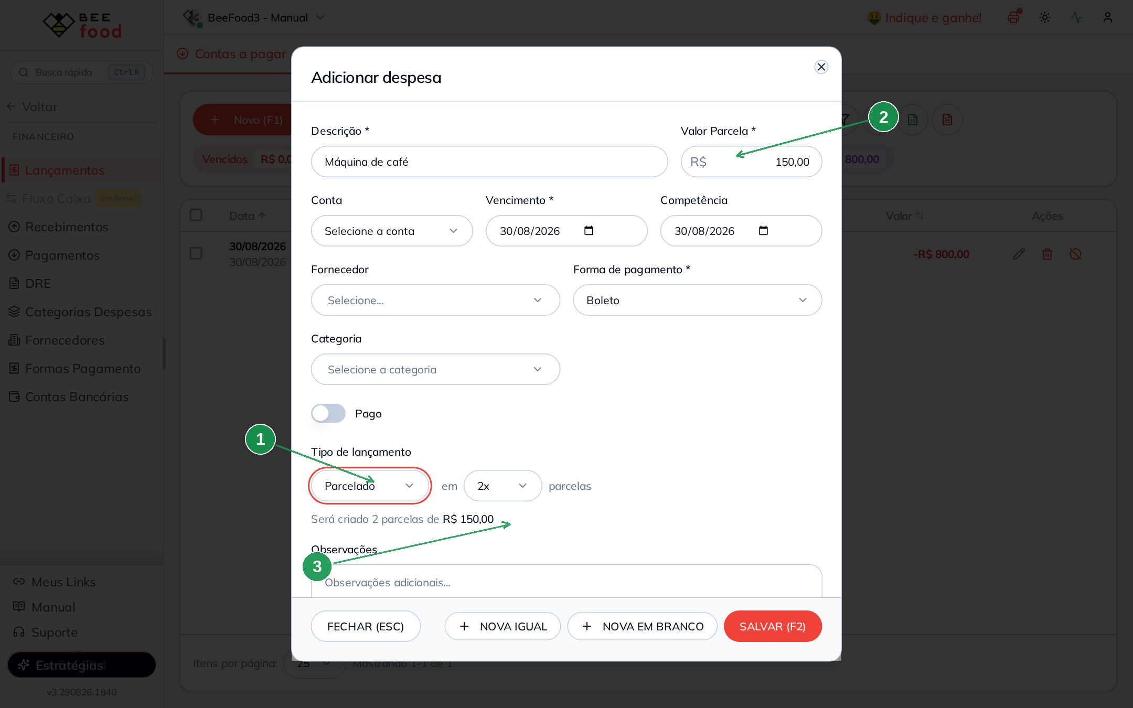Open Vencimento calendar picker icon
Screen dimensions: 1133x708
pyautogui.click(x=589, y=231)
